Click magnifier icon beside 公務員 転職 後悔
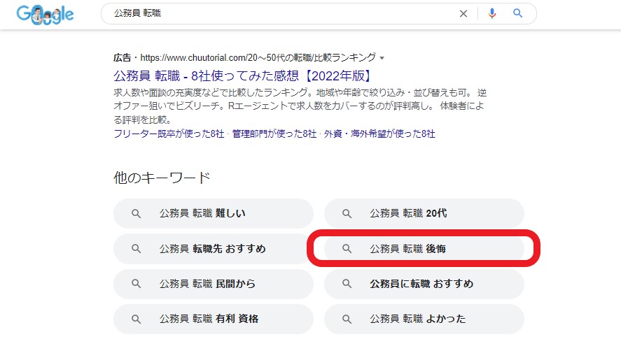Viewport: 621px width, 346px height. click(347, 249)
